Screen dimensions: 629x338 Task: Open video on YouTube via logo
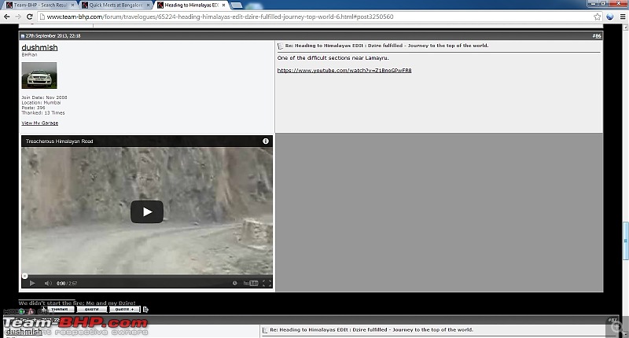point(251,283)
